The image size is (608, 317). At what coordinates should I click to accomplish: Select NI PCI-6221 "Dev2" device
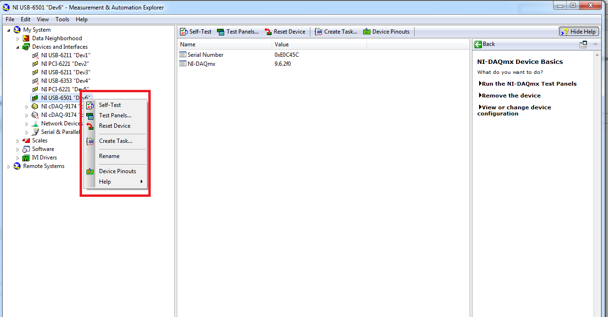[65, 64]
